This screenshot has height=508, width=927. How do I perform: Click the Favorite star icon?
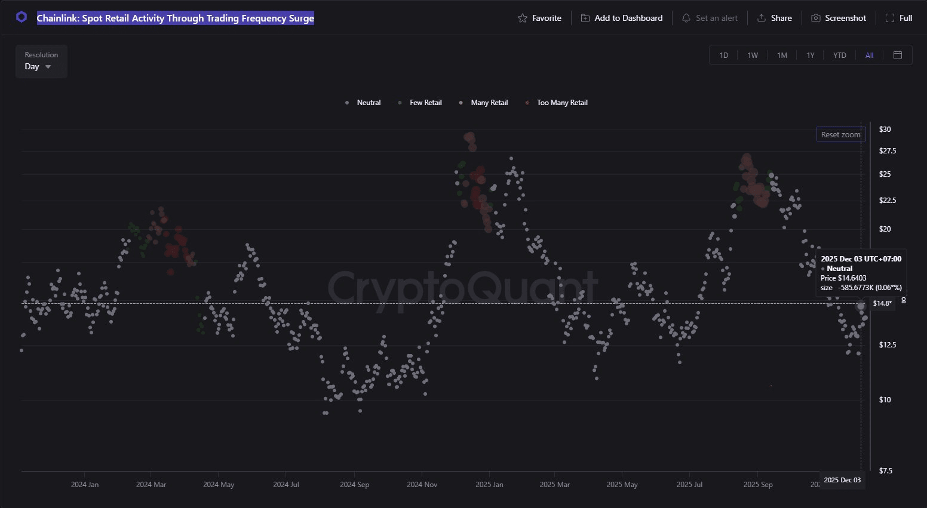[x=523, y=18]
